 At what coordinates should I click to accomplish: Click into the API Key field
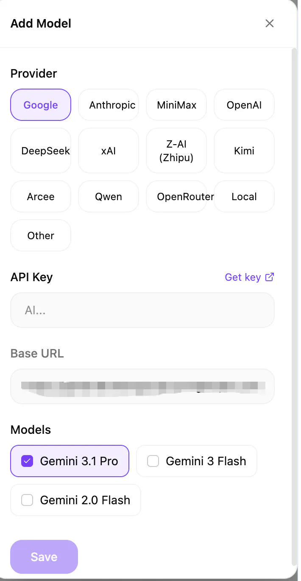coord(142,310)
